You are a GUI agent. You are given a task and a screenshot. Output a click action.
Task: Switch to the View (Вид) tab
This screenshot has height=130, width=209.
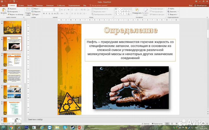click(x=85, y=5)
